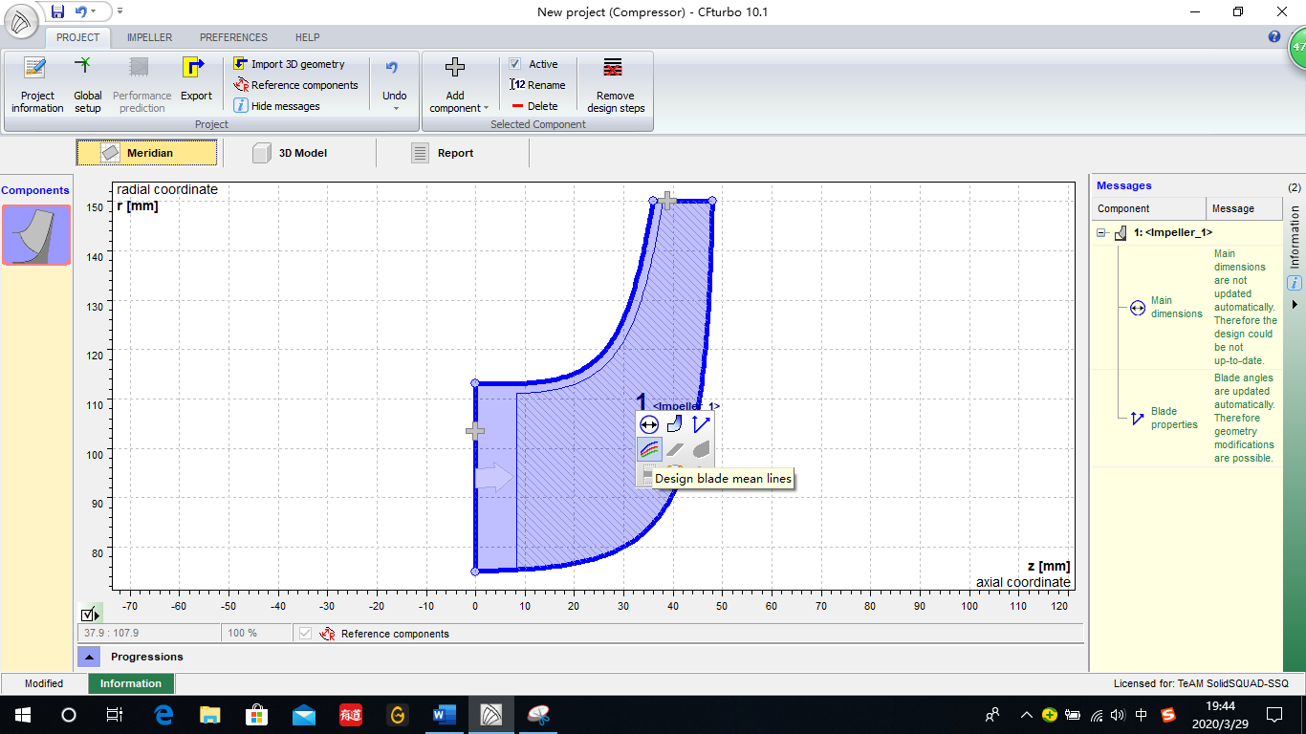Rename the selected component
Viewport: 1306px width, 734px height.
click(537, 85)
